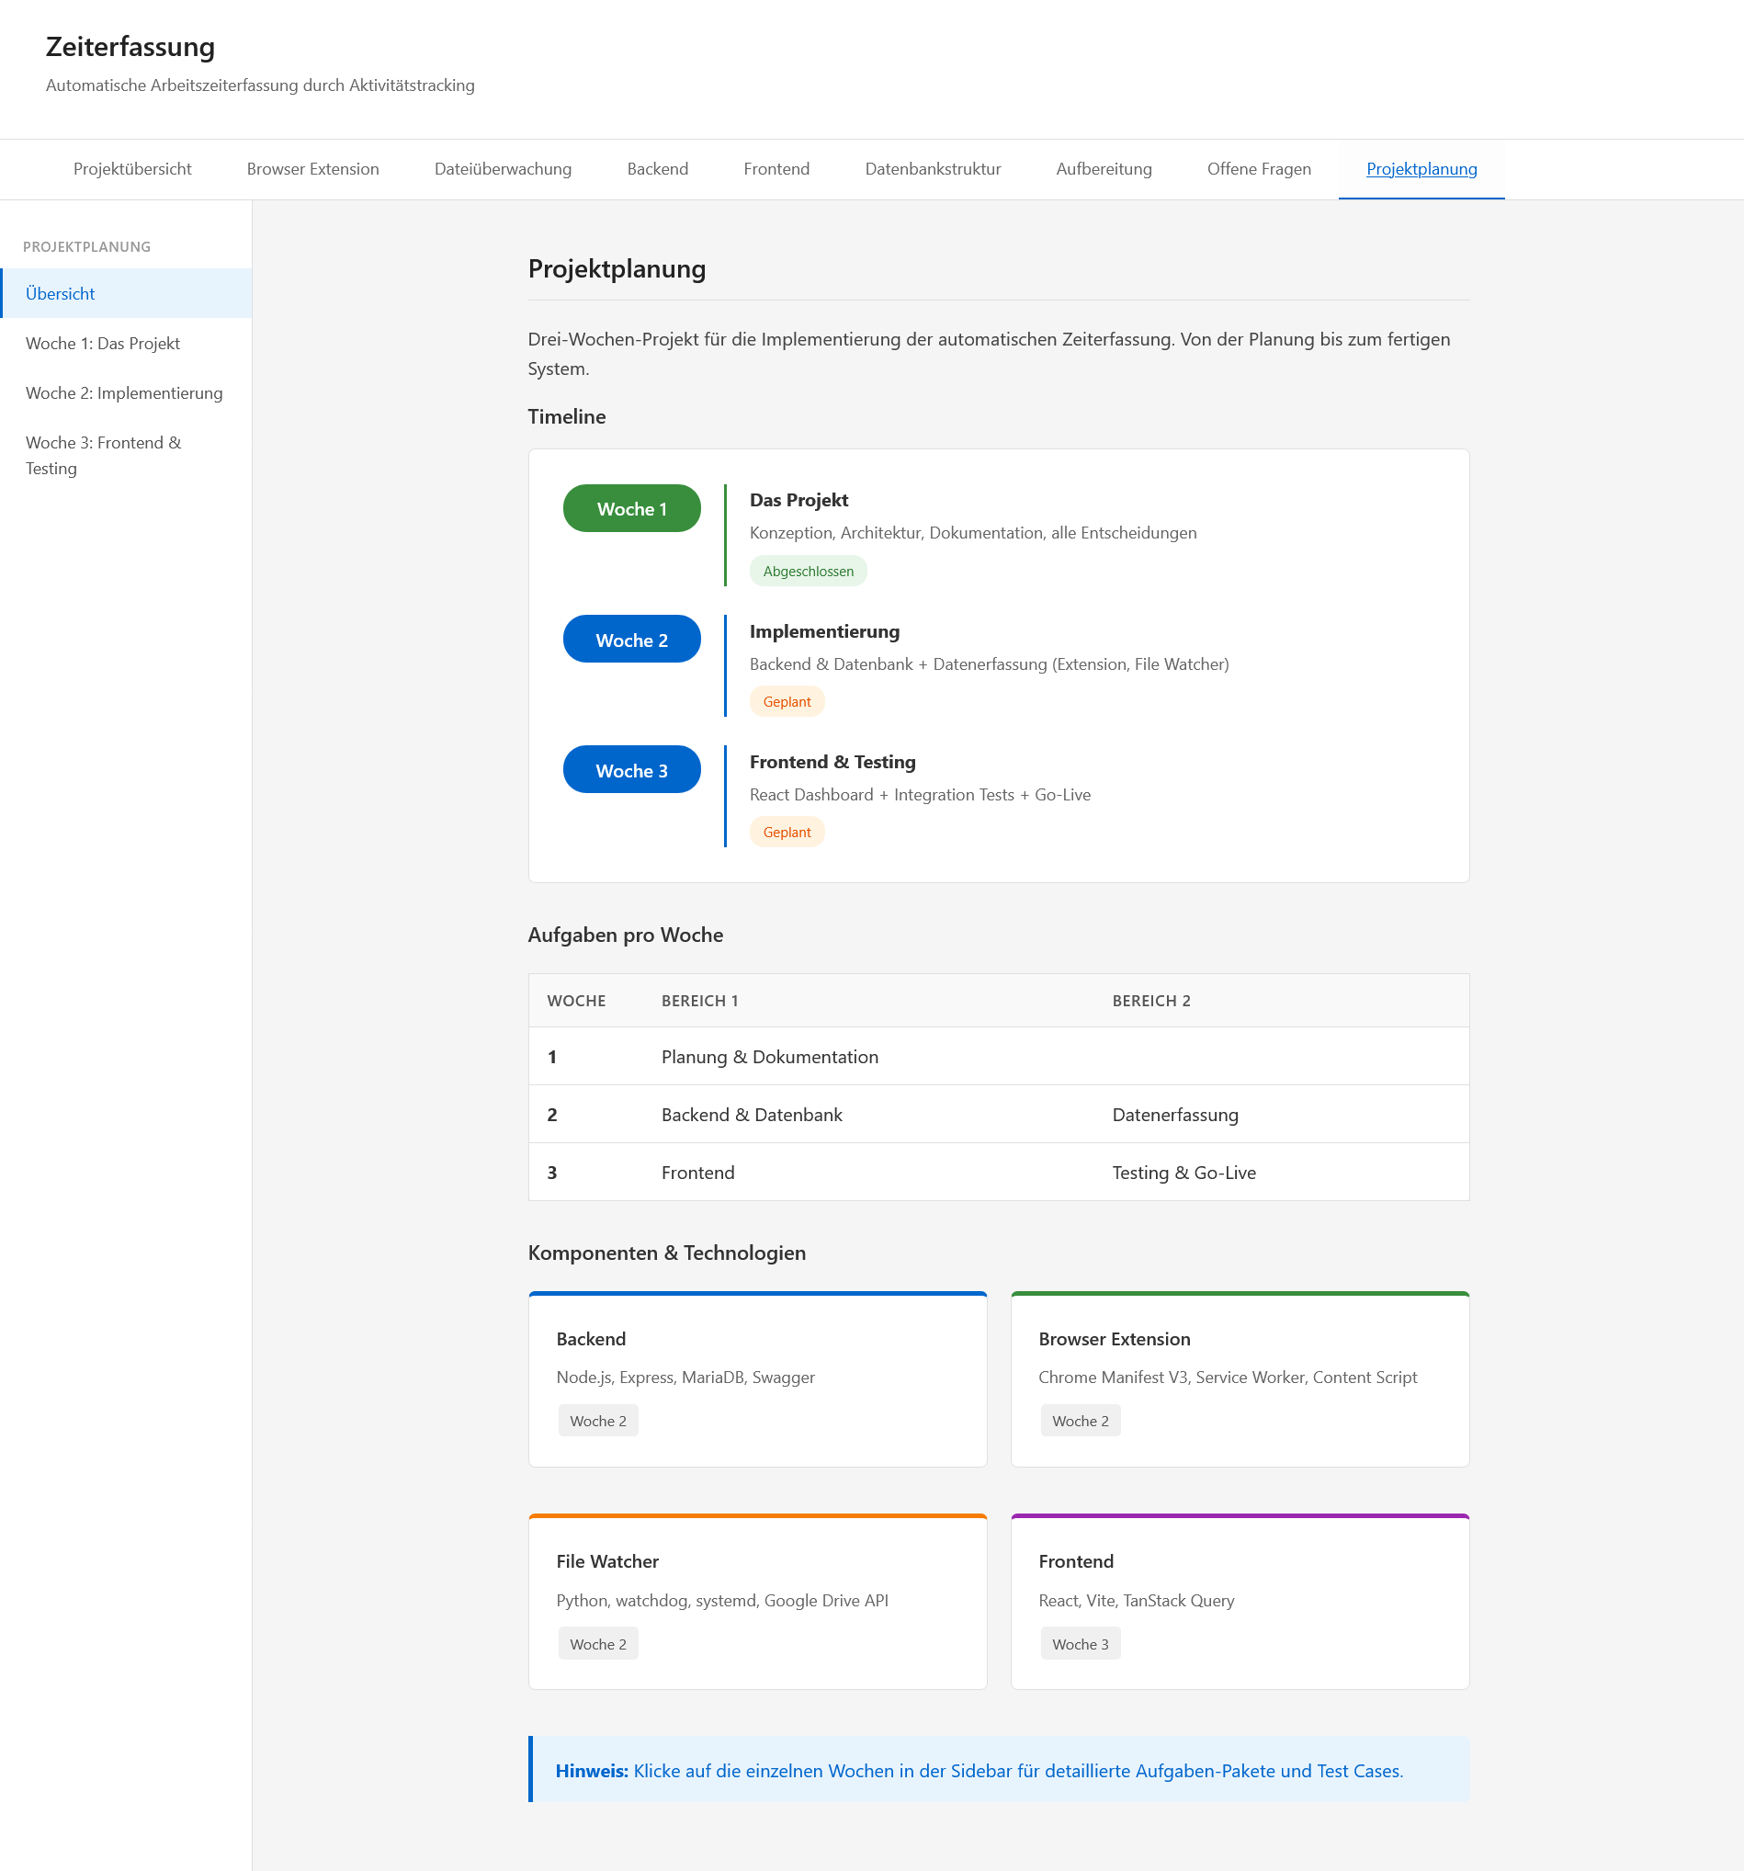This screenshot has width=1744, height=1871.
Task: Open the Datenbankstruktur tab
Action: coord(932,169)
